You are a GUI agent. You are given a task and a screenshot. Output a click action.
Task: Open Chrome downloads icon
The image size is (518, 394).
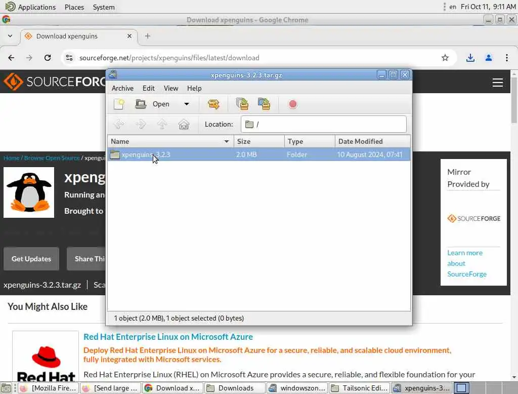pyautogui.click(x=470, y=58)
